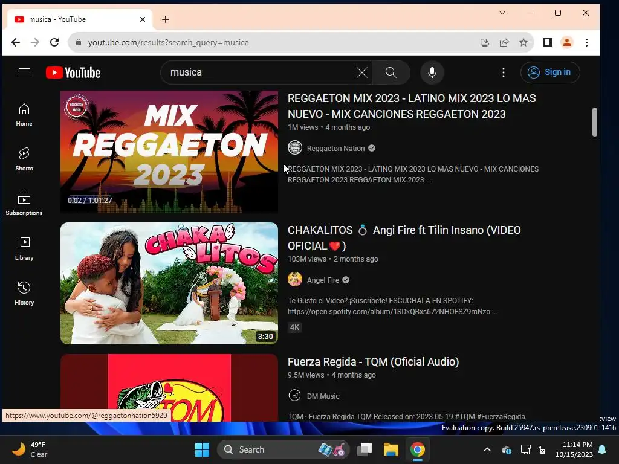
Task: Click the share page icon in address bar
Action: 504,42
